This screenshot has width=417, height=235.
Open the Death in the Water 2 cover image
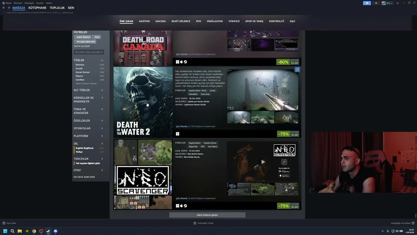143,102
